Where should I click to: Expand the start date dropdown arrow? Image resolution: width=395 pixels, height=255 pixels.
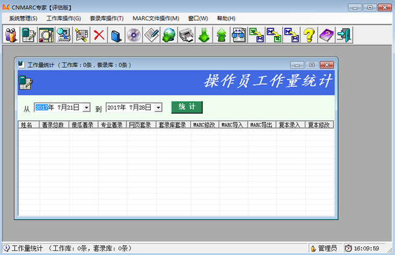click(x=86, y=107)
